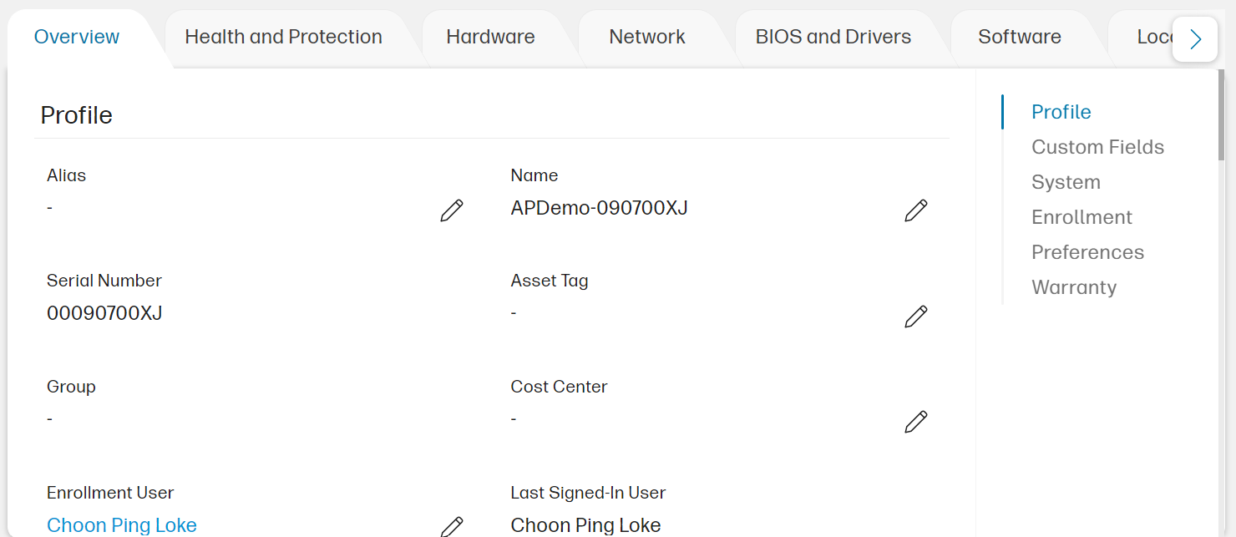Select the Network tab

pos(647,37)
